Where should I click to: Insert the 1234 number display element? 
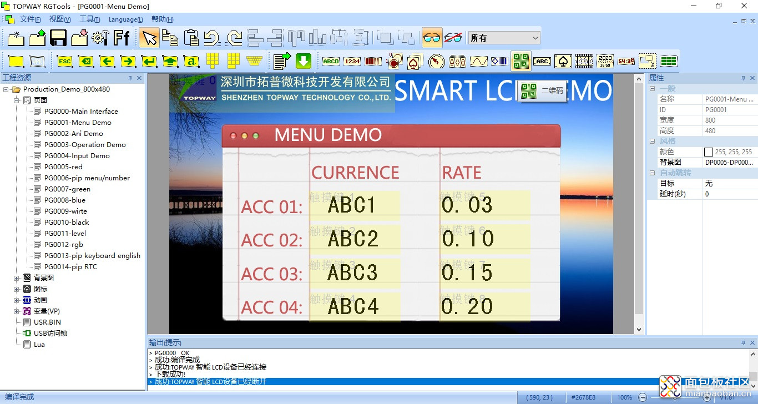pyautogui.click(x=352, y=61)
